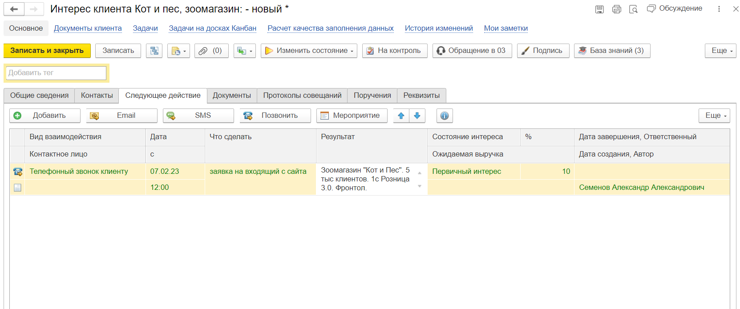Open Расчет качества заполнения данных link
This screenshot has height=309, width=740.
330,28
